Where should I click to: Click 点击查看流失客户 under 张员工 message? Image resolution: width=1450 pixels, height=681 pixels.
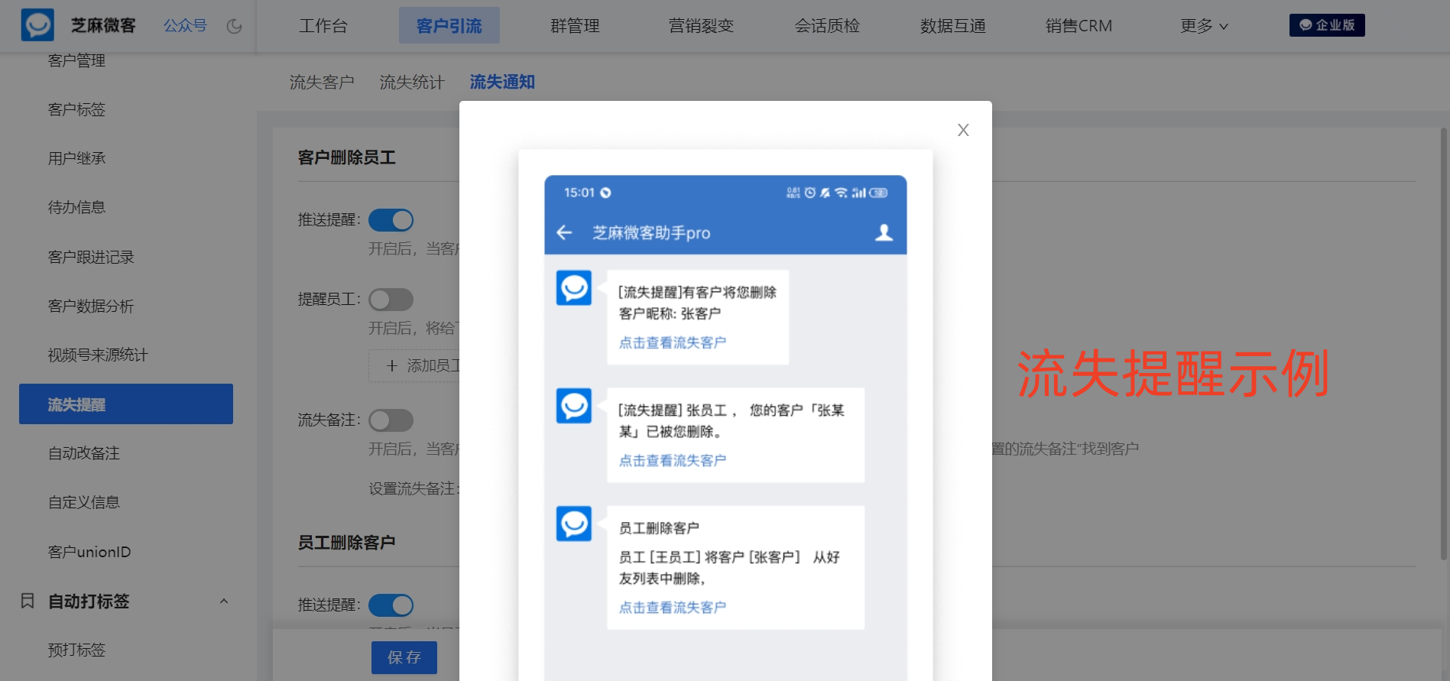point(673,460)
